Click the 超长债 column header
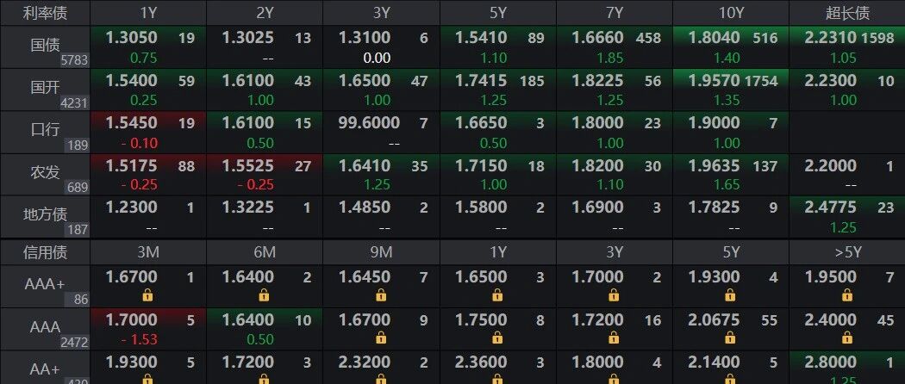Viewport: 905px width, 384px height. pyautogui.click(x=847, y=13)
